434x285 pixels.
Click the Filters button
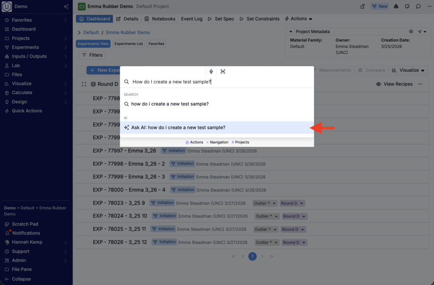[92, 55]
